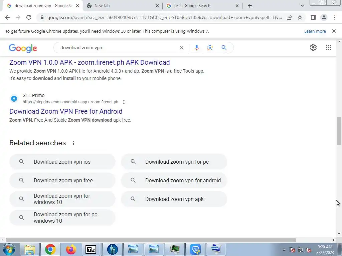Image resolution: width=342 pixels, height=256 pixels.
Task: Select the 'download zoom vpn' tab
Action: tap(42, 6)
